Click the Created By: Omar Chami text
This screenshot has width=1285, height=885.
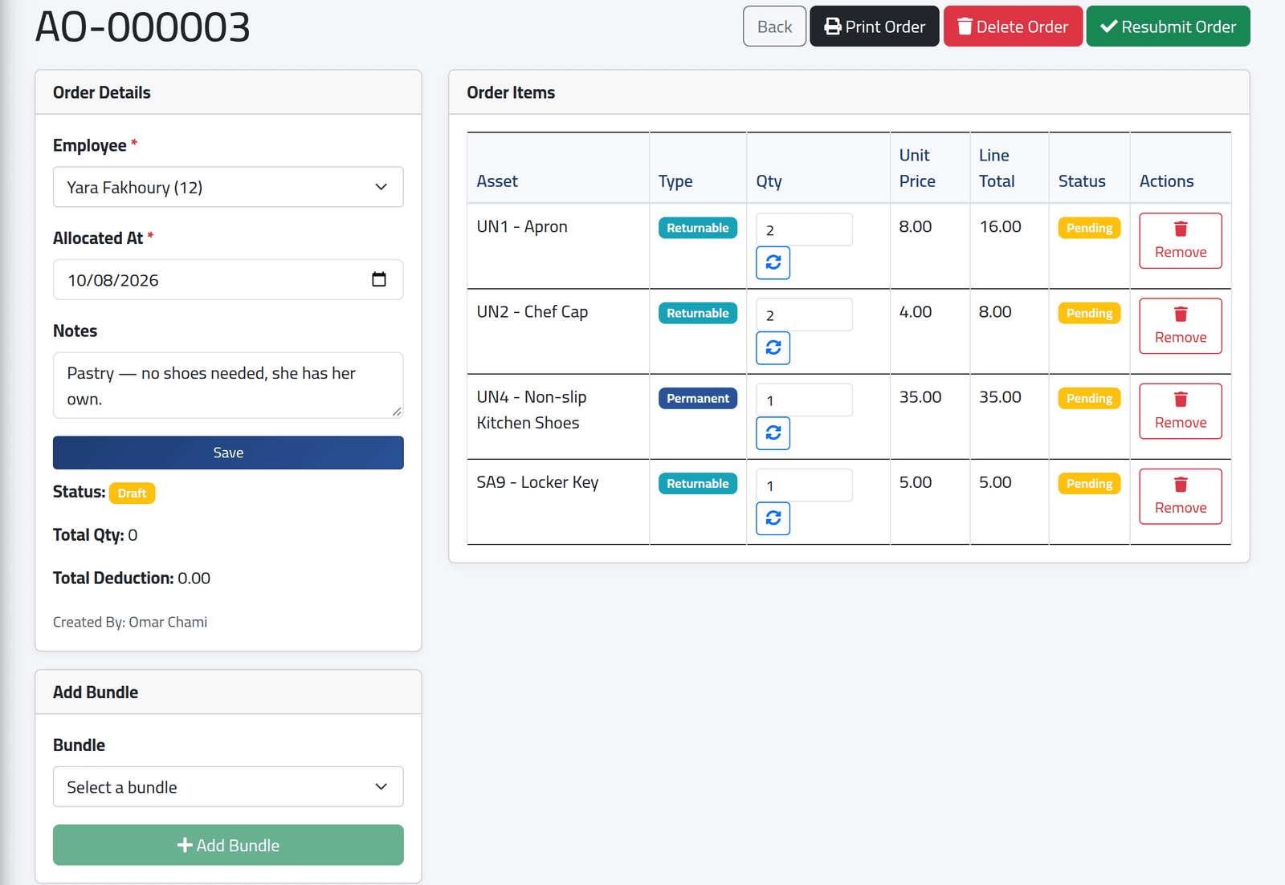pos(130,622)
